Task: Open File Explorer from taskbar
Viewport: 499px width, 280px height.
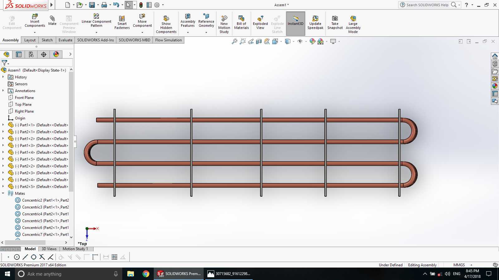Action: [x=130, y=274]
